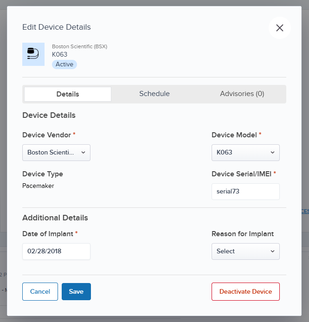Open the Schedule tab

(x=154, y=94)
